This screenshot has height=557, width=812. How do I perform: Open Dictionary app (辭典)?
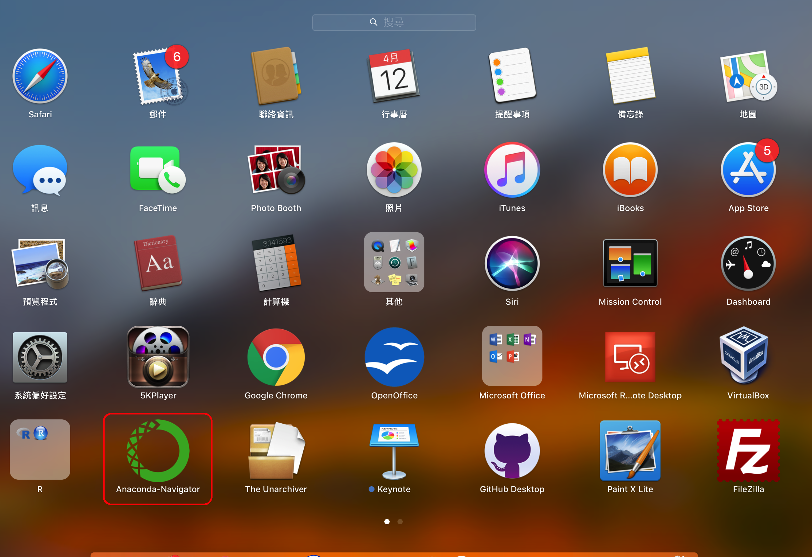coord(158,264)
